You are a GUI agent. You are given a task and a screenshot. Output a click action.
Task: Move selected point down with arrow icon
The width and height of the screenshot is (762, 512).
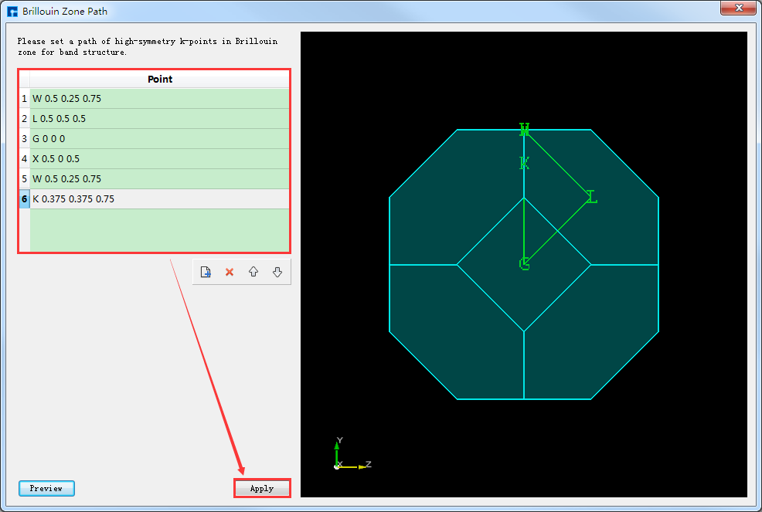click(x=277, y=273)
